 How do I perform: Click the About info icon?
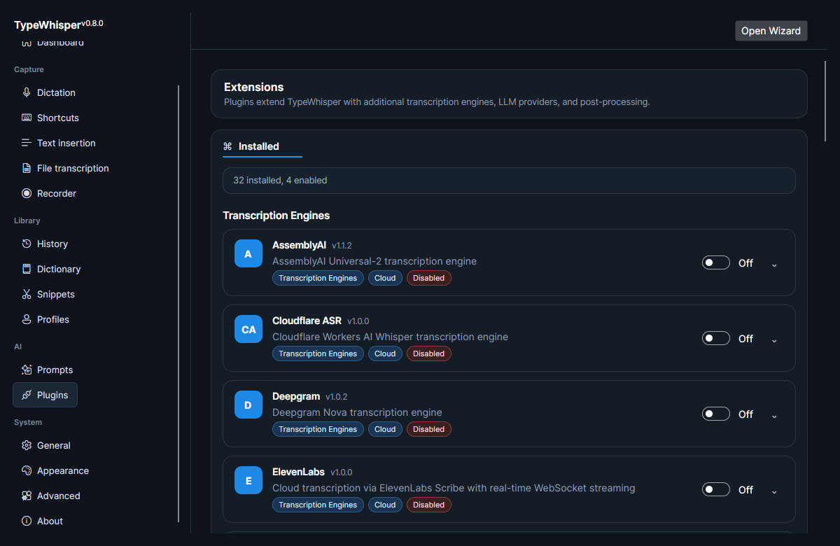click(x=27, y=521)
